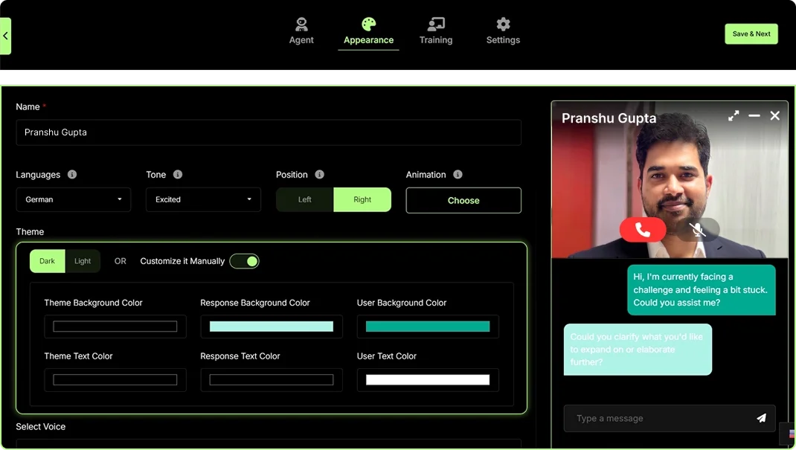
Task: Send message with paper plane icon
Action: tap(761, 418)
